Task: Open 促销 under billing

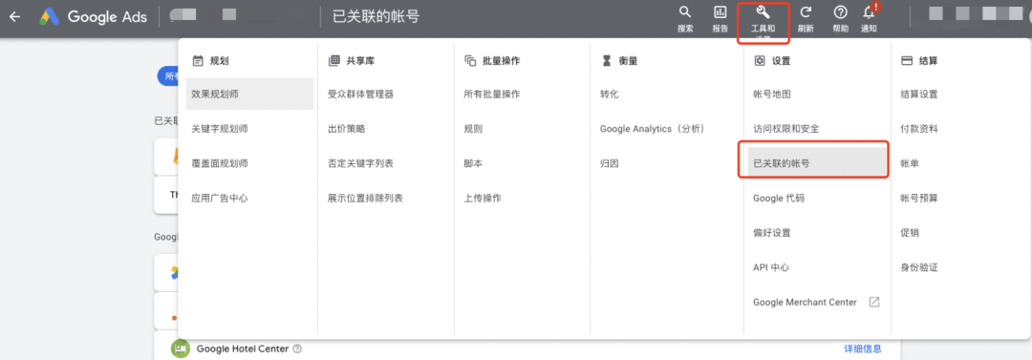Action: (x=910, y=233)
